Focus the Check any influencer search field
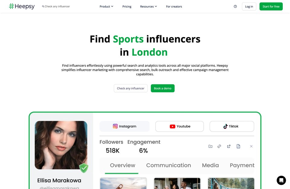 (x=56, y=6)
